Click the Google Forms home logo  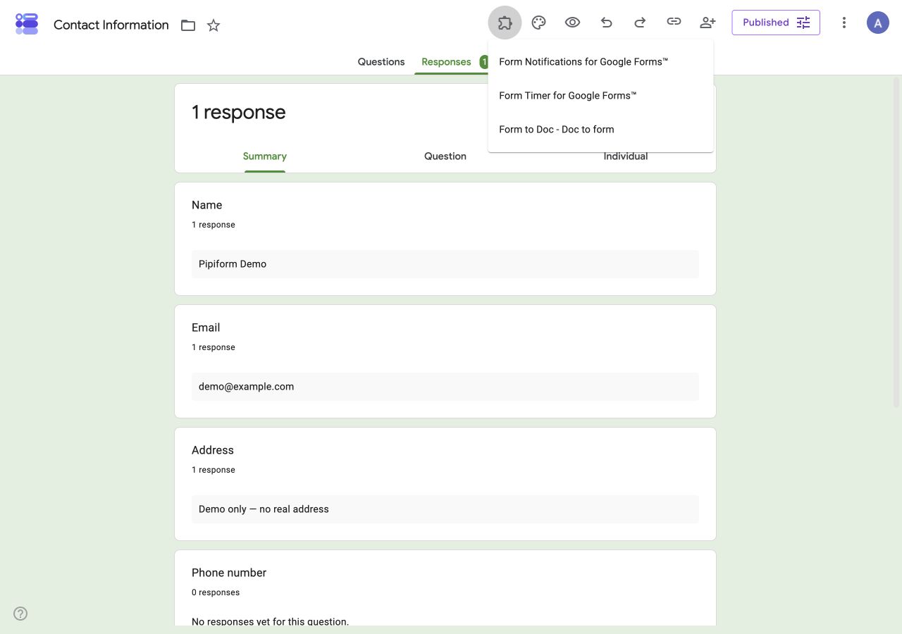27,24
